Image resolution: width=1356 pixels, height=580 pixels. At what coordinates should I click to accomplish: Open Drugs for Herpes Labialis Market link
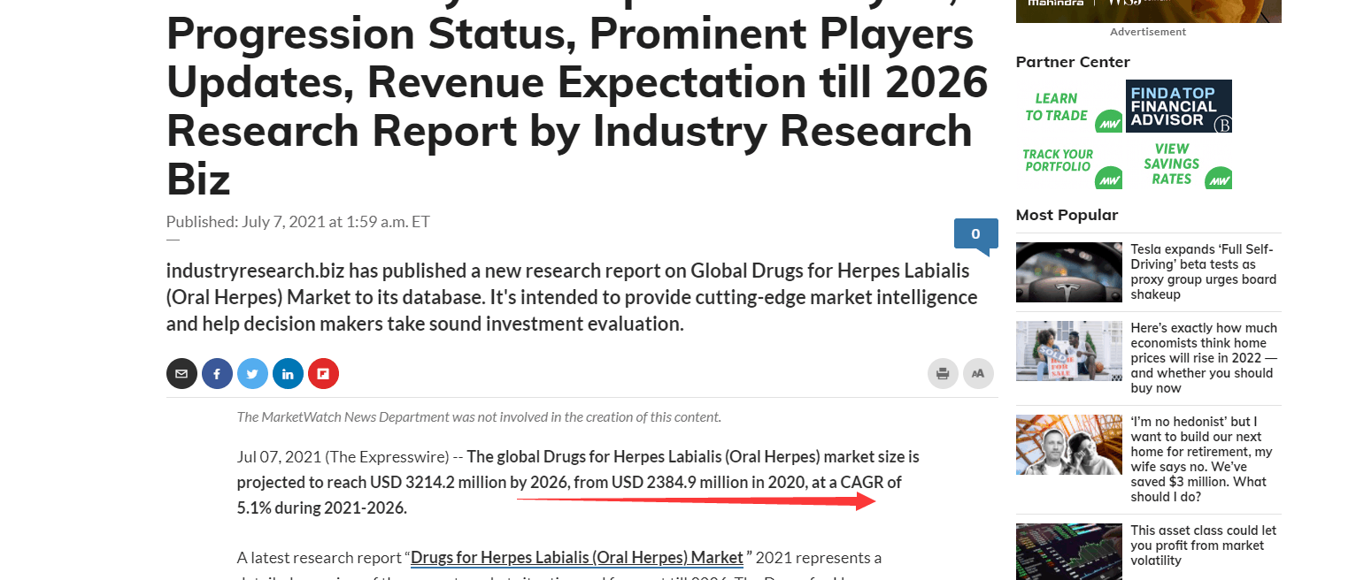tap(577, 558)
